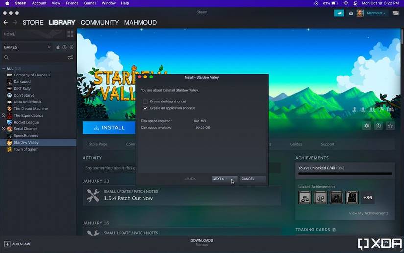The height and width of the screenshot is (253, 404).
Task: Click the game info icon
Action: coord(379,126)
